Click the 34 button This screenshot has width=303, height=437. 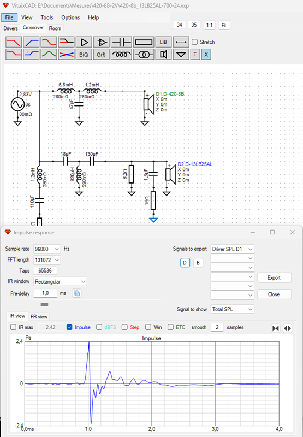tap(180, 25)
